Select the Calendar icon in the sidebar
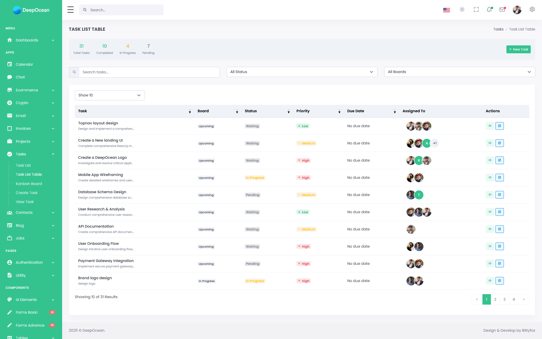The height and width of the screenshot is (339, 542). (x=10, y=64)
